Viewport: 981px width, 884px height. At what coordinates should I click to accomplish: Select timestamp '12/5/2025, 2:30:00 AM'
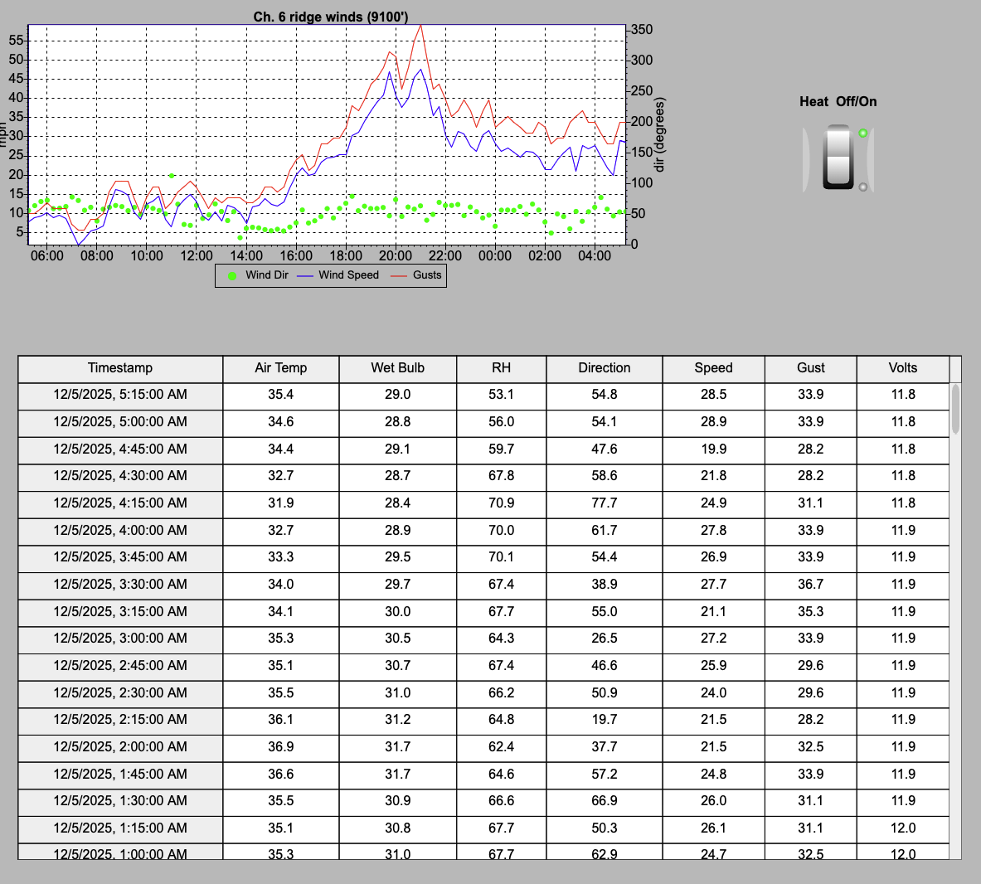[120, 693]
